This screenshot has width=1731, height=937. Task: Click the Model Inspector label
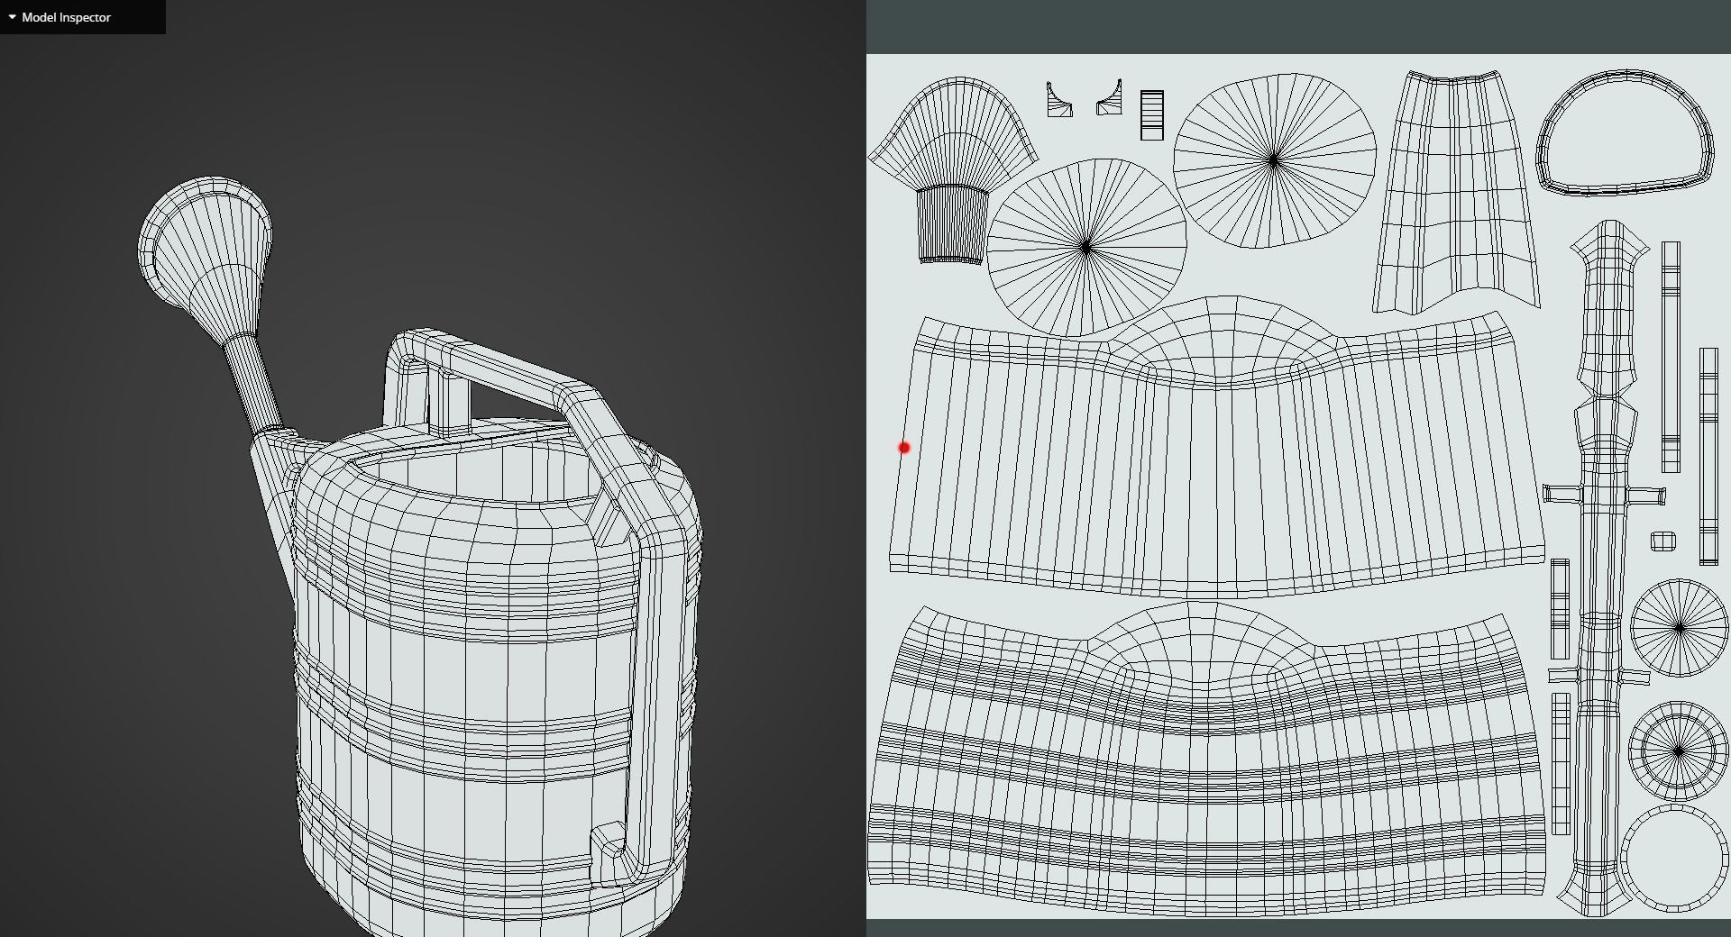coord(66,17)
